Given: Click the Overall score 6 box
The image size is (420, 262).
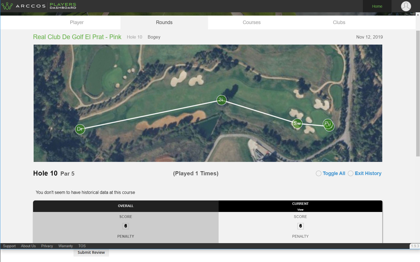Looking at the screenshot, I should tap(126, 226).
